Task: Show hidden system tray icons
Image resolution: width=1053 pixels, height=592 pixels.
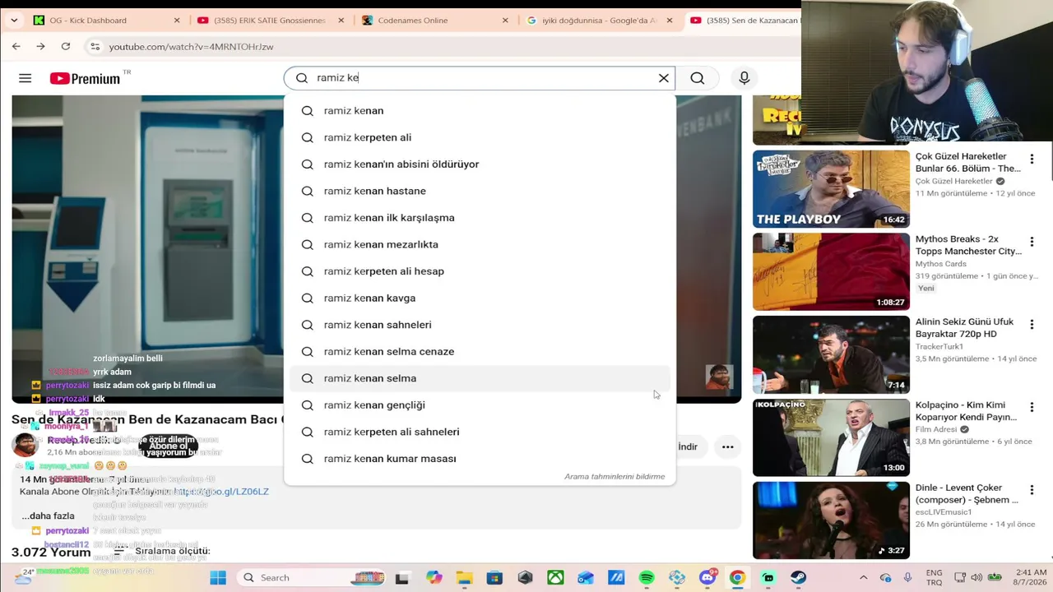Action: tap(863, 578)
